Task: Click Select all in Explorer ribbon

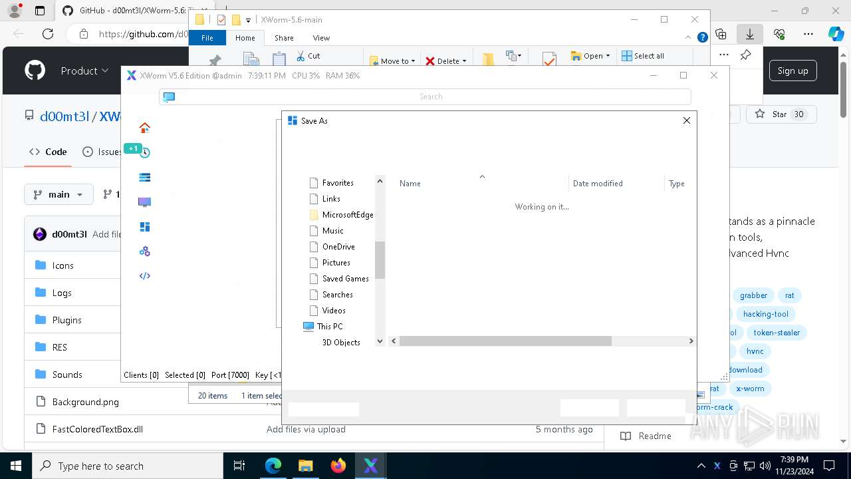Action: coord(643,56)
